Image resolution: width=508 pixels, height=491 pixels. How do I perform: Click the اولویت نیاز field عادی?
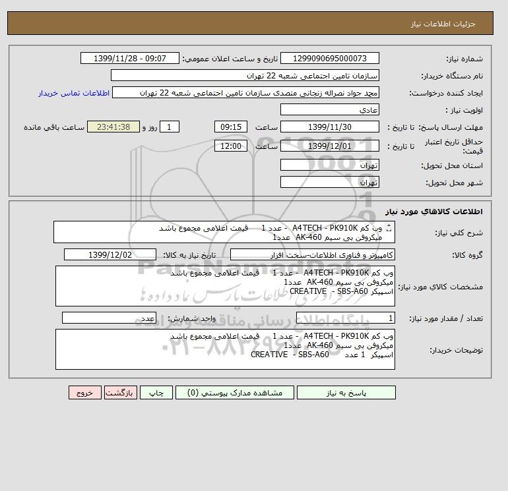(330, 109)
